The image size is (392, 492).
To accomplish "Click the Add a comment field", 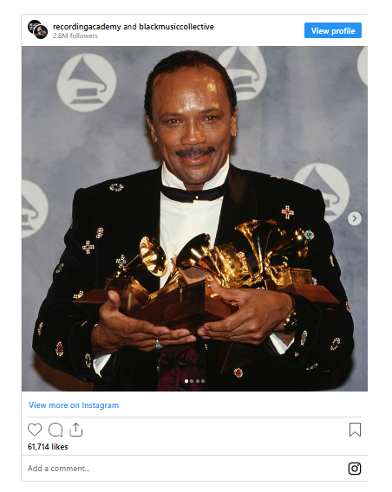I will click(x=186, y=469).
